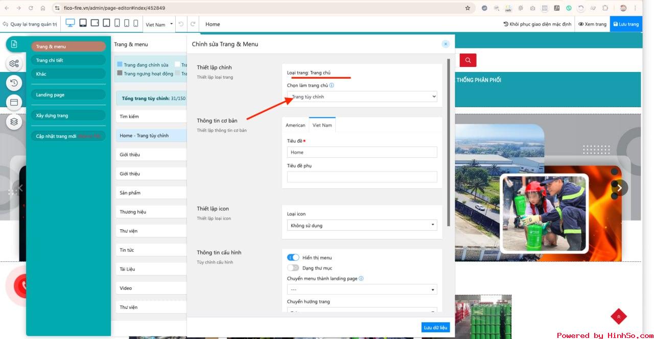Open the settings gears sidebar icon
Screen dimensions: 654x339
tap(14, 64)
